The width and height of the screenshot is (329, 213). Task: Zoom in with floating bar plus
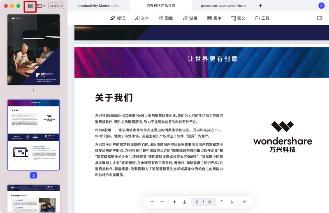152,202
